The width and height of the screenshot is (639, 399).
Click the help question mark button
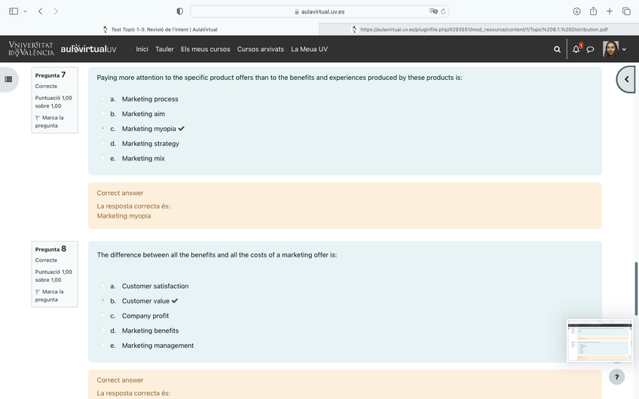coord(616,376)
